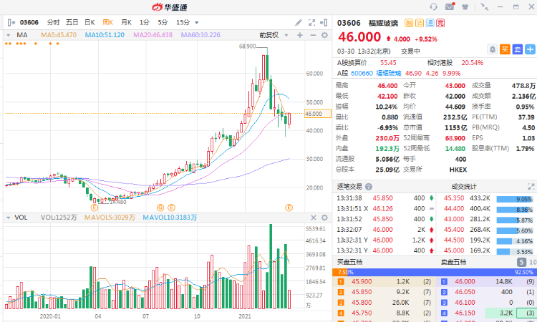Collapse the MA indicator triangle
Image resolution: width=537 pixels, height=322 pixels.
(x=8, y=35)
